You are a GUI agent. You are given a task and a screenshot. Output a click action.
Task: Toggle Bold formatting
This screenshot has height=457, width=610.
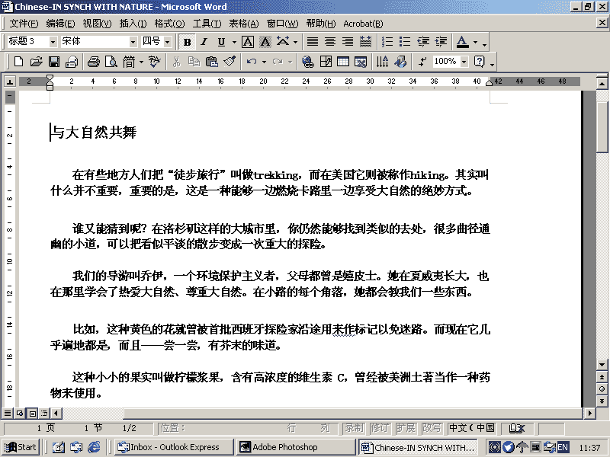187,42
